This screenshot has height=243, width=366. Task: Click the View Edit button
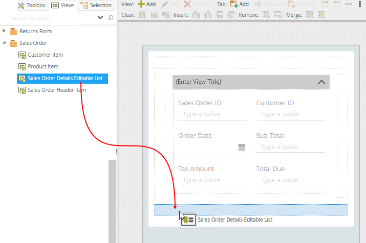pyautogui.click(x=170, y=4)
